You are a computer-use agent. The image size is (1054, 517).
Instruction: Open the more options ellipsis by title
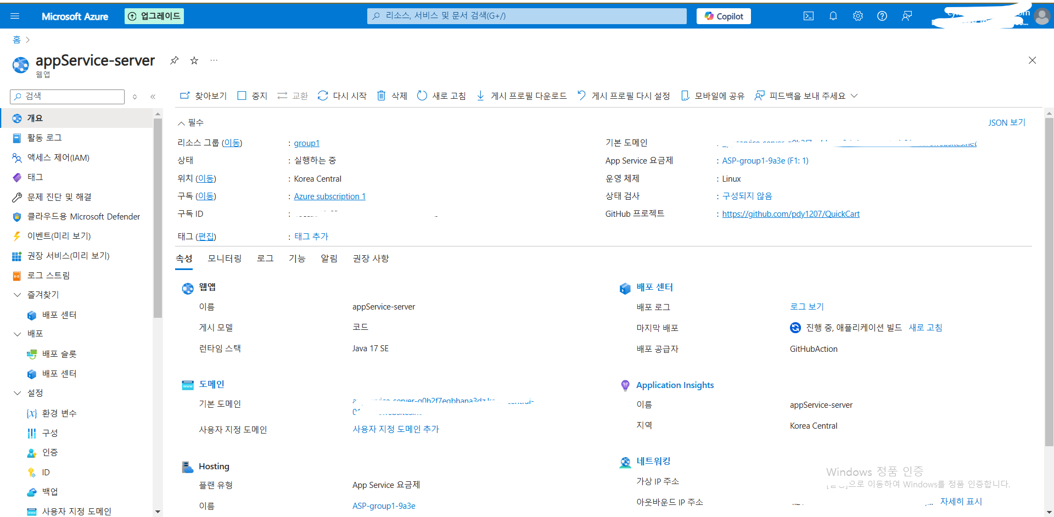click(214, 60)
